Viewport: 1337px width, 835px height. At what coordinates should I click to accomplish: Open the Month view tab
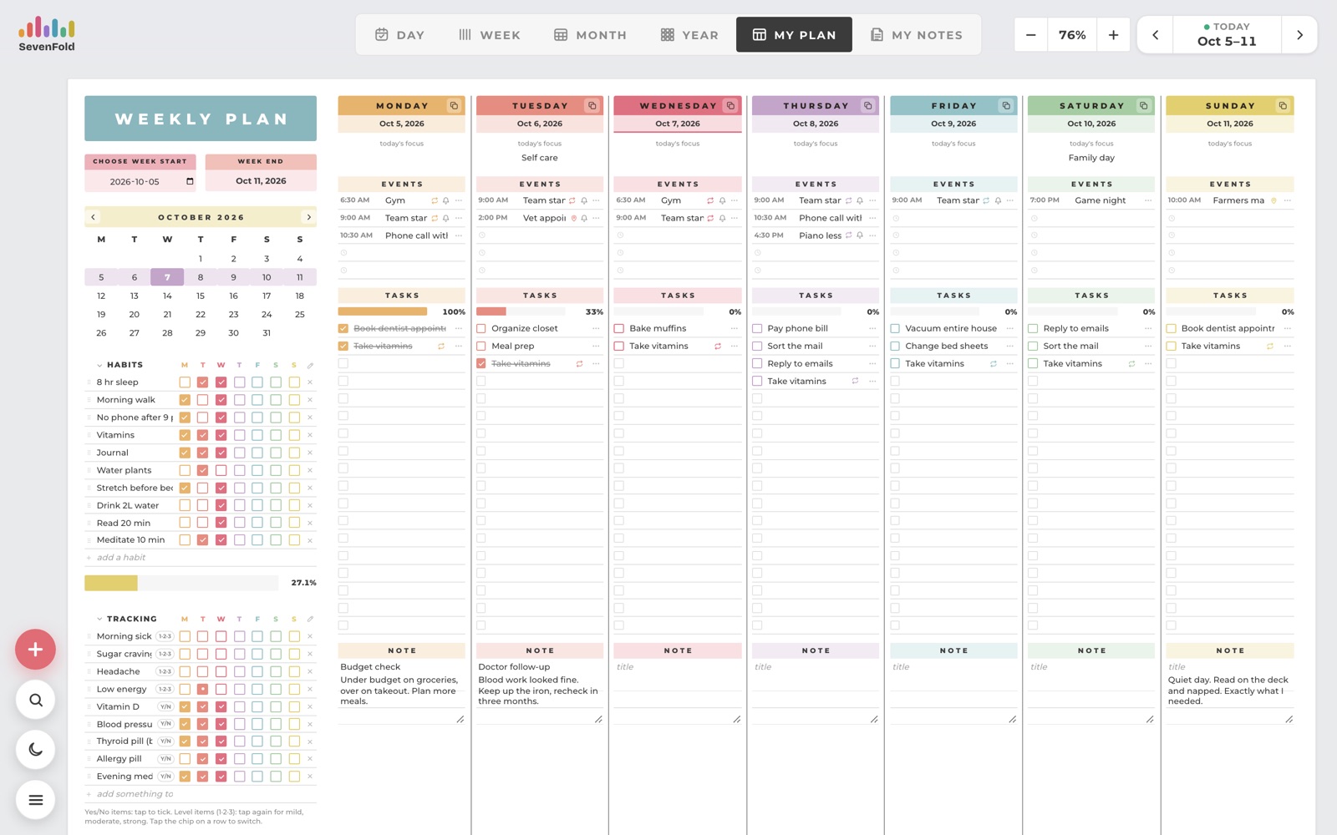click(590, 35)
